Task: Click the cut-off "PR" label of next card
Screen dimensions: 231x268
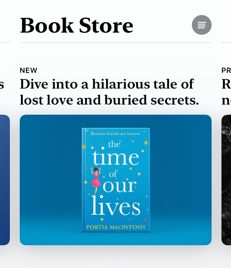Action: click(x=226, y=70)
